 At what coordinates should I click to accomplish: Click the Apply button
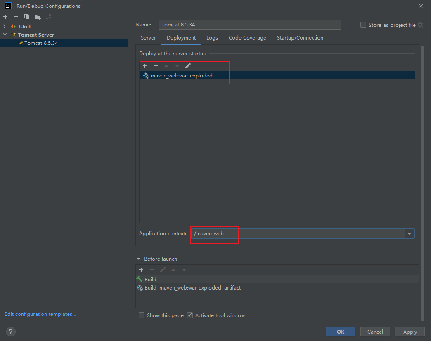point(410,332)
